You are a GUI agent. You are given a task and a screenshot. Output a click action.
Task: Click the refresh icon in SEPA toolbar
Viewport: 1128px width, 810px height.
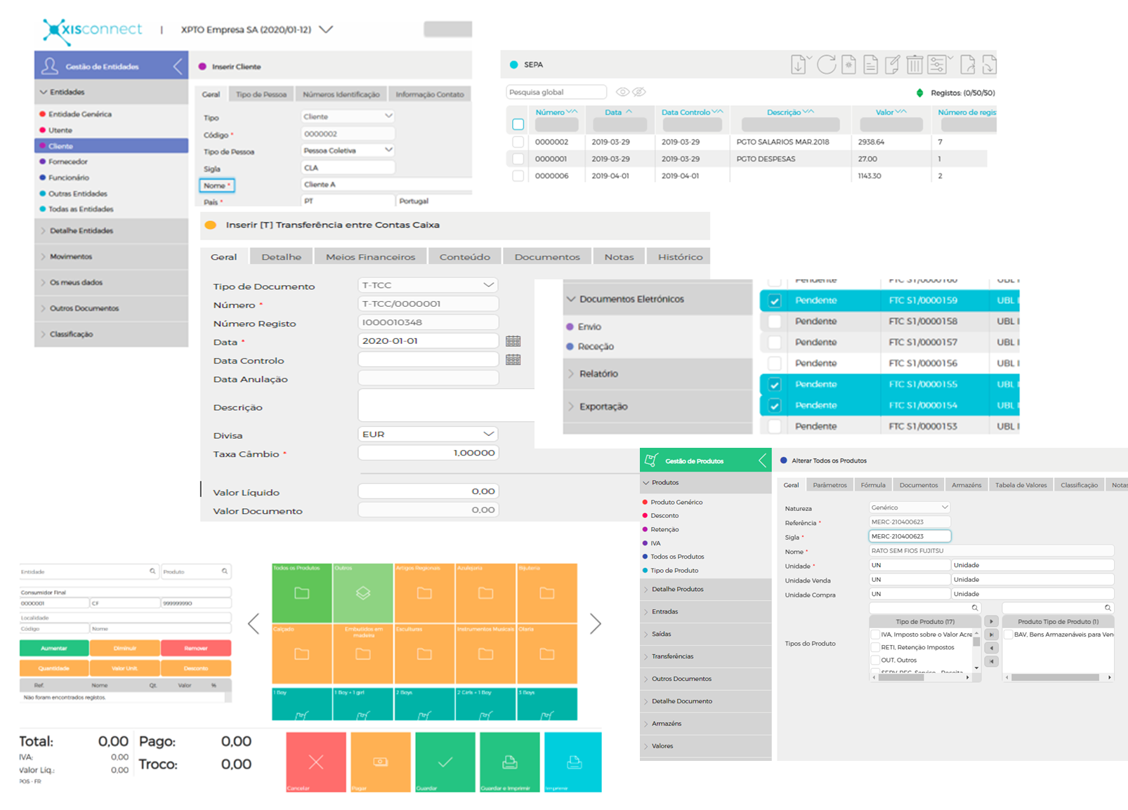[826, 65]
